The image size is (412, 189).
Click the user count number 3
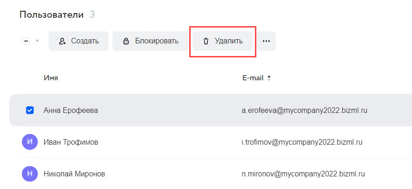[92, 14]
